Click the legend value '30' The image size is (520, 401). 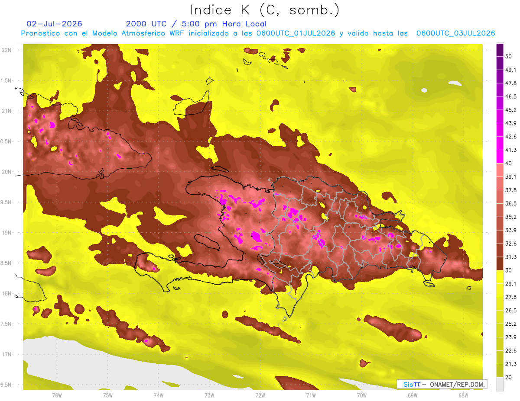tap(509, 270)
